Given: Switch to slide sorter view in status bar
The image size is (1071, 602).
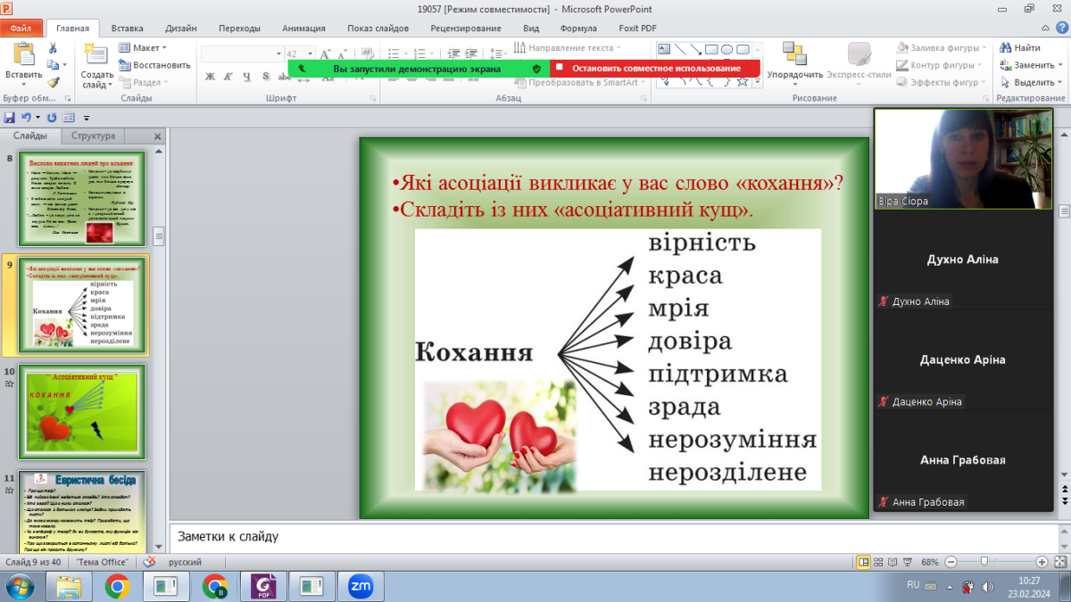Looking at the screenshot, I should click(879, 563).
